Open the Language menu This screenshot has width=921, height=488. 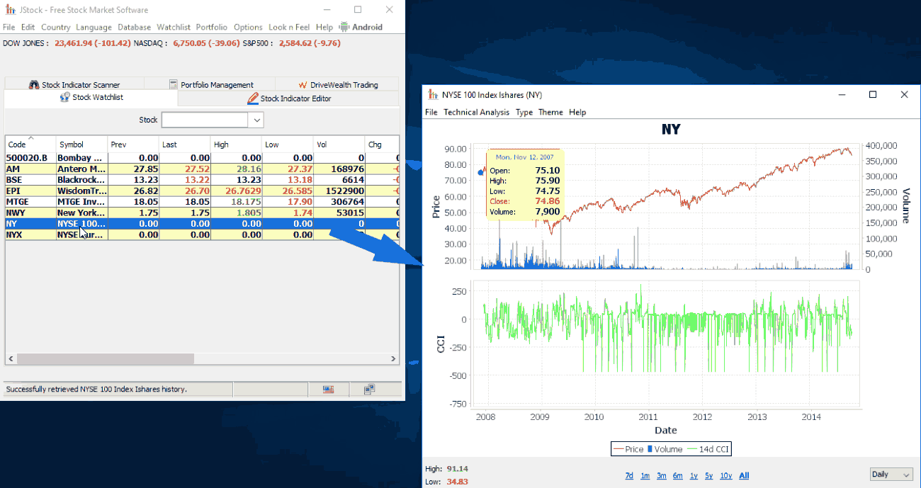tap(94, 27)
